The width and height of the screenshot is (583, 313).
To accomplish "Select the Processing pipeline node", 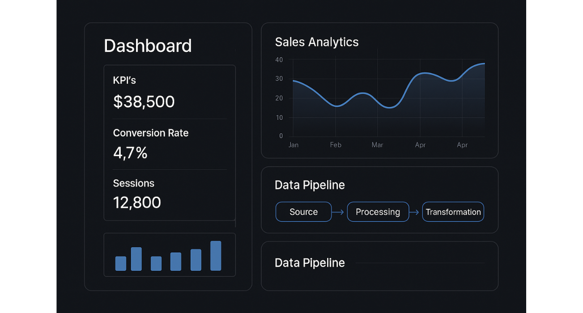I will pos(378,211).
